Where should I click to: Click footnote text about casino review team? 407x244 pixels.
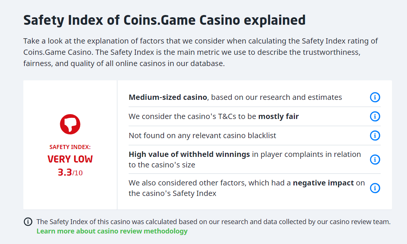tap(213, 222)
